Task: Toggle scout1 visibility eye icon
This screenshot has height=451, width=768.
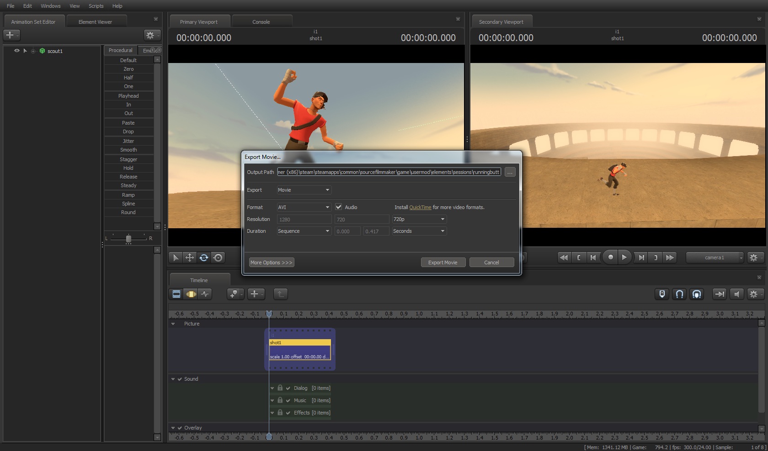Action: (x=17, y=51)
